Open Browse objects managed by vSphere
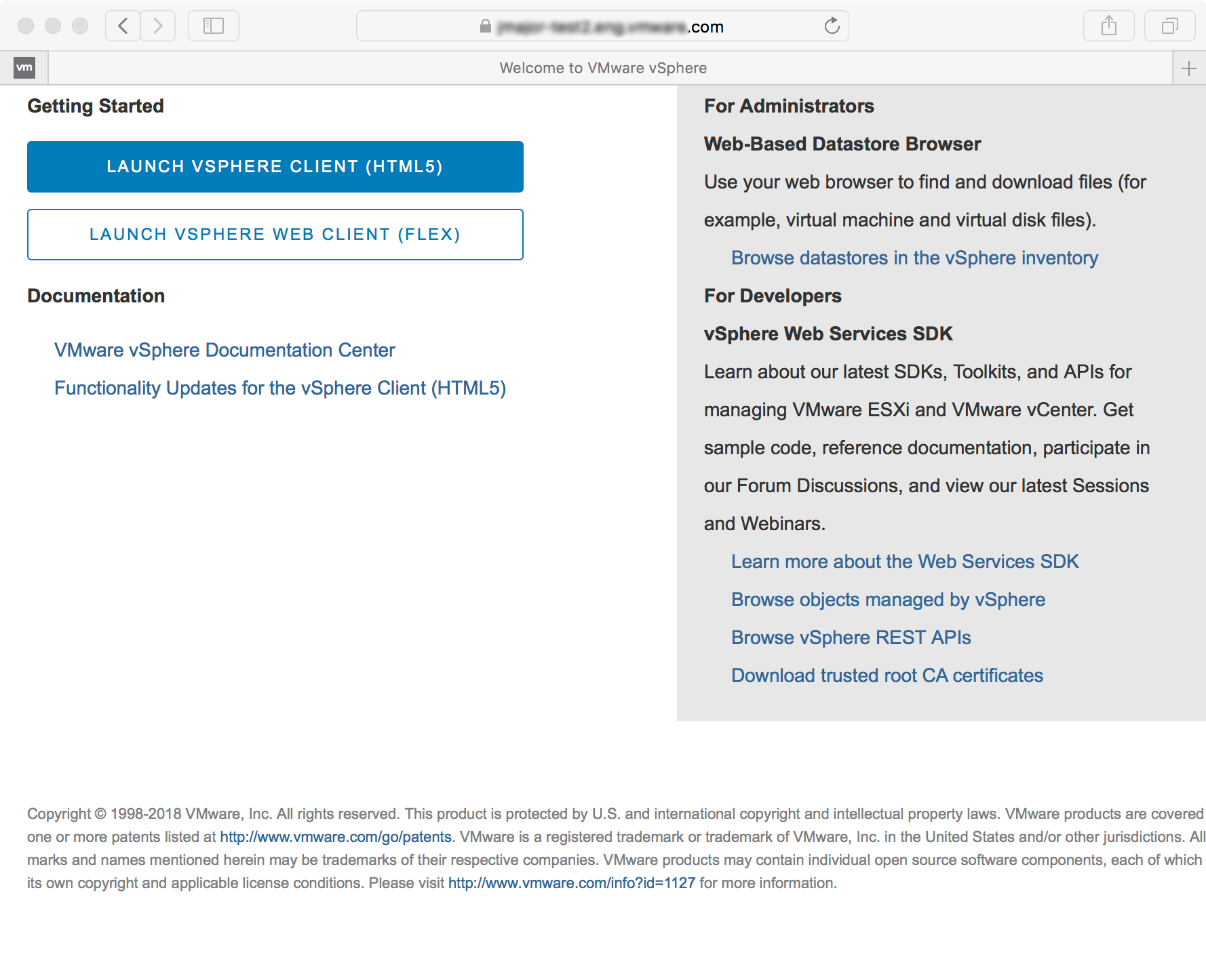Image resolution: width=1206 pixels, height=960 pixels. [888, 599]
